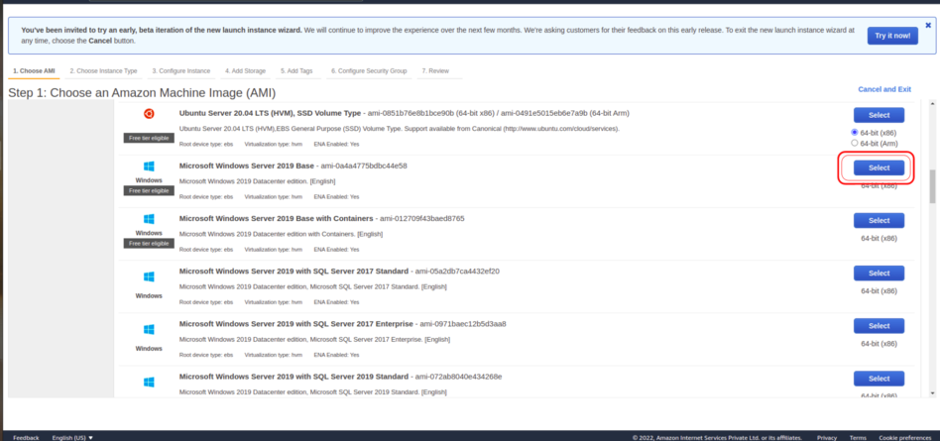940x441 pixels.
Task: Choose the 64-bit (Arm) radio for Ubuntu
Action: pyautogui.click(x=855, y=143)
